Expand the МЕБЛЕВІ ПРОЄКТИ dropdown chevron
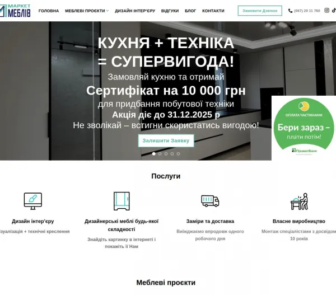 tap(108, 11)
